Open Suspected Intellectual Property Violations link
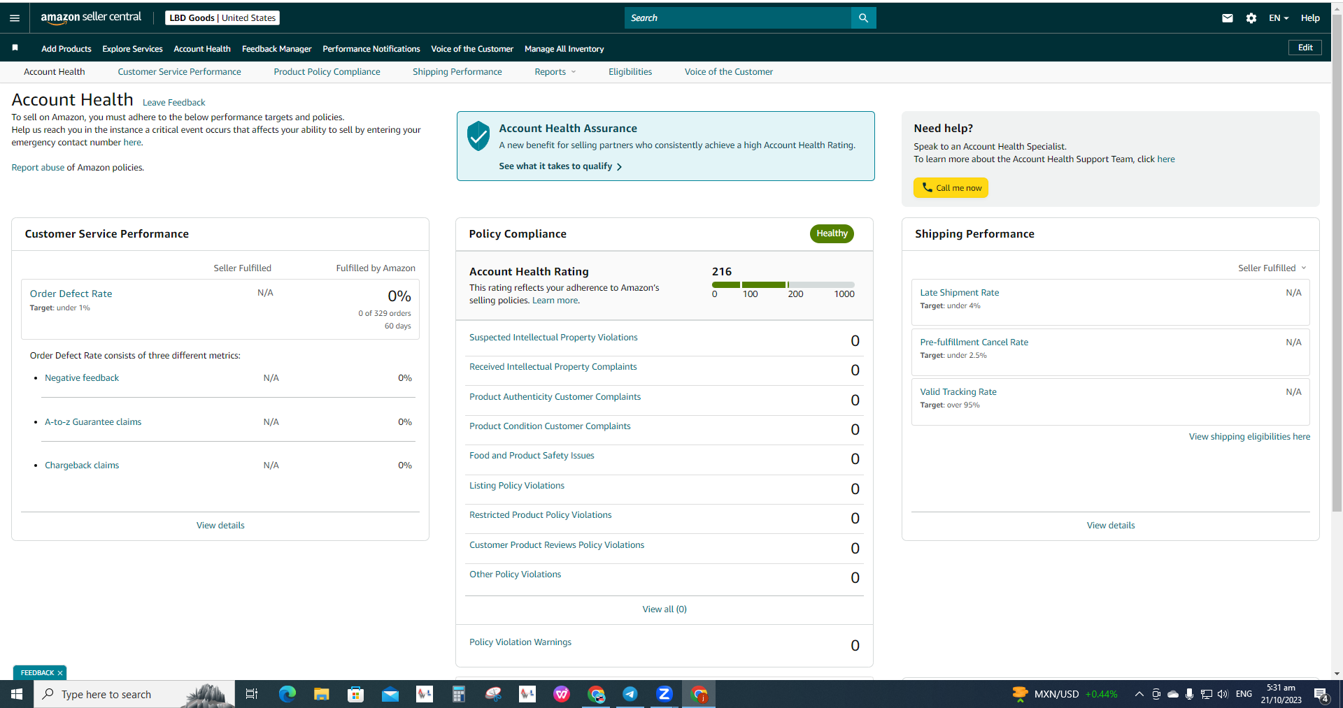The height and width of the screenshot is (708, 1343). click(x=553, y=338)
